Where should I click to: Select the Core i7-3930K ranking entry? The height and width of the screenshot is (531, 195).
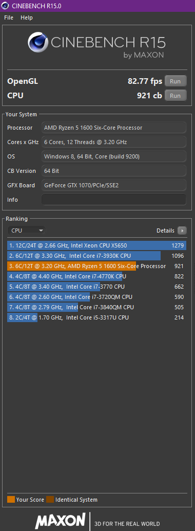tap(96, 256)
